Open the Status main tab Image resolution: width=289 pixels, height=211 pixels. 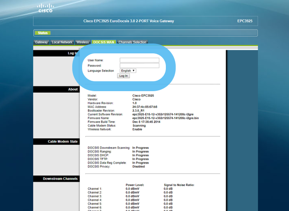coord(42,33)
